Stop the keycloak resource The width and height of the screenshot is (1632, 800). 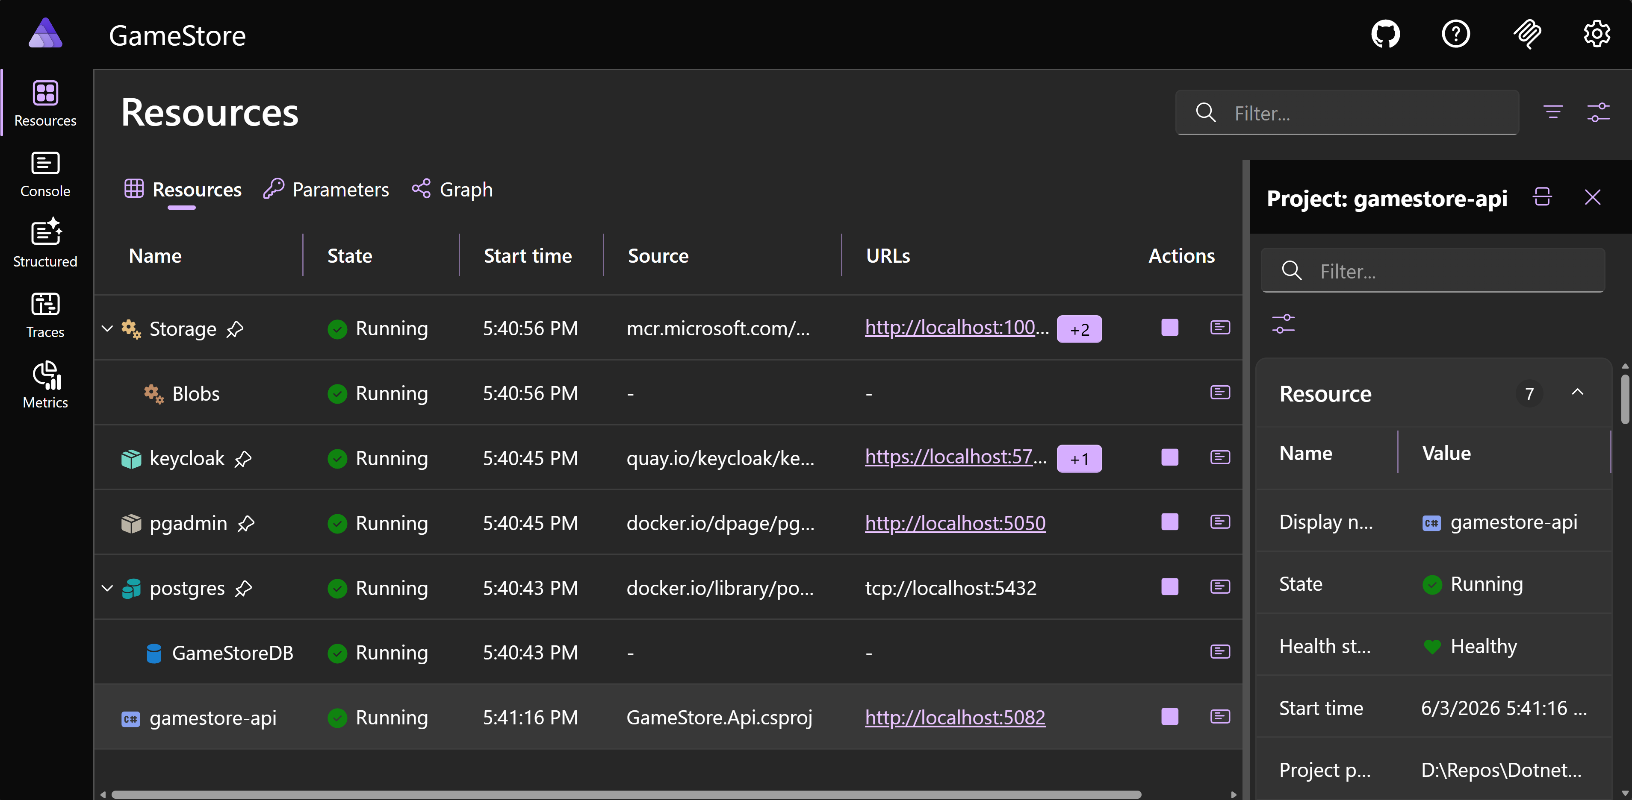1169,457
